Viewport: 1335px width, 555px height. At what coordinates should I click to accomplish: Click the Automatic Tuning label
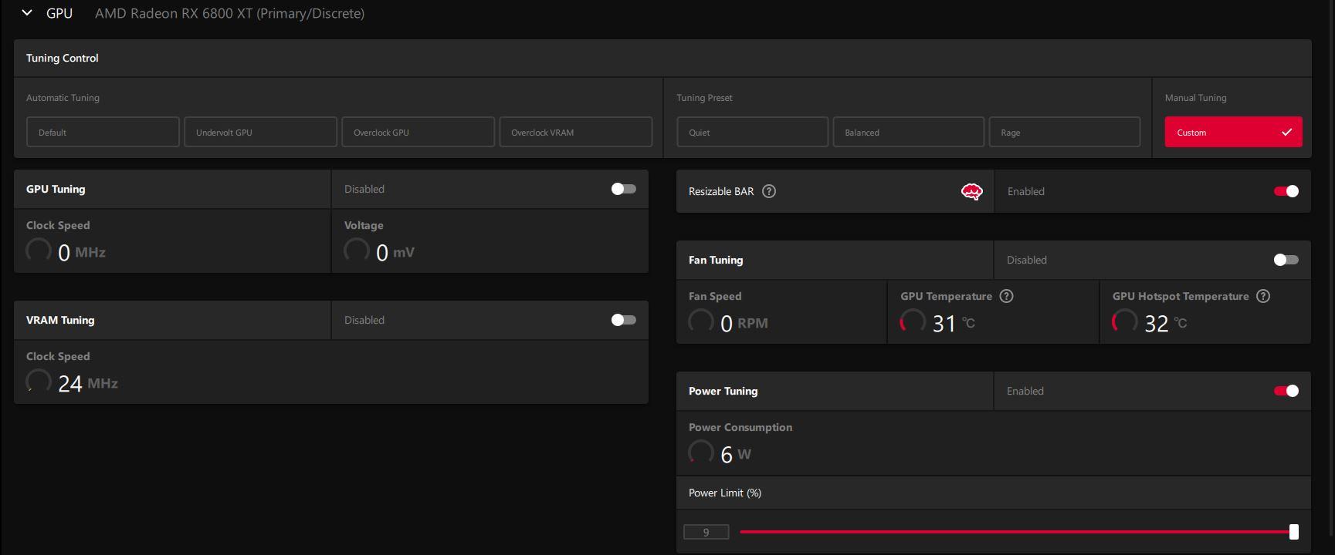pos(63,98)
